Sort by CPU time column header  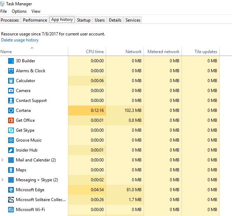point(87,51)
